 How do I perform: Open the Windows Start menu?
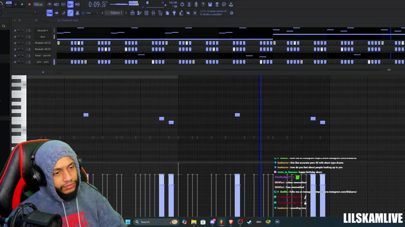click(128, 222)
